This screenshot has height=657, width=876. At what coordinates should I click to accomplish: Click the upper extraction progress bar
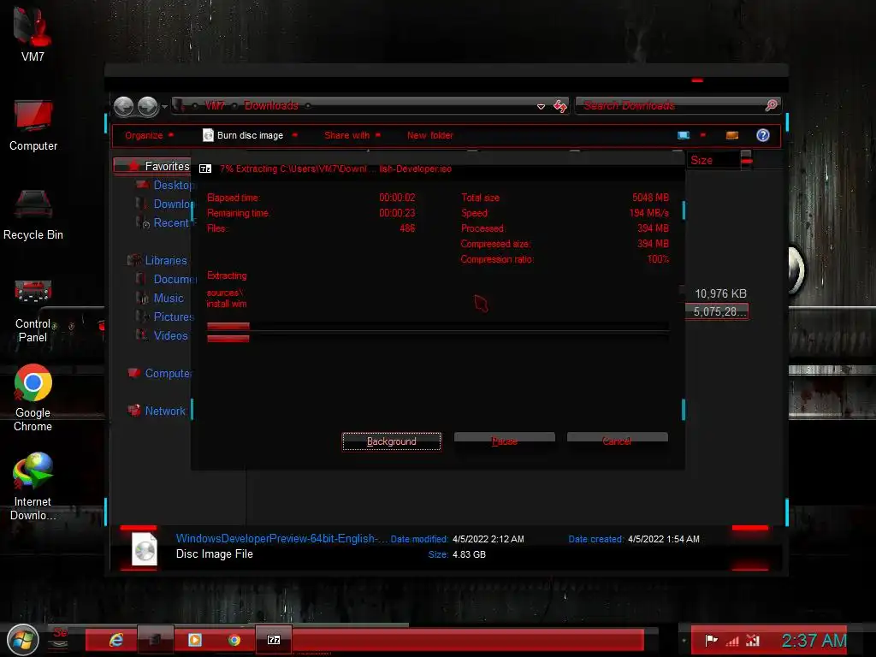pos(437,326)
